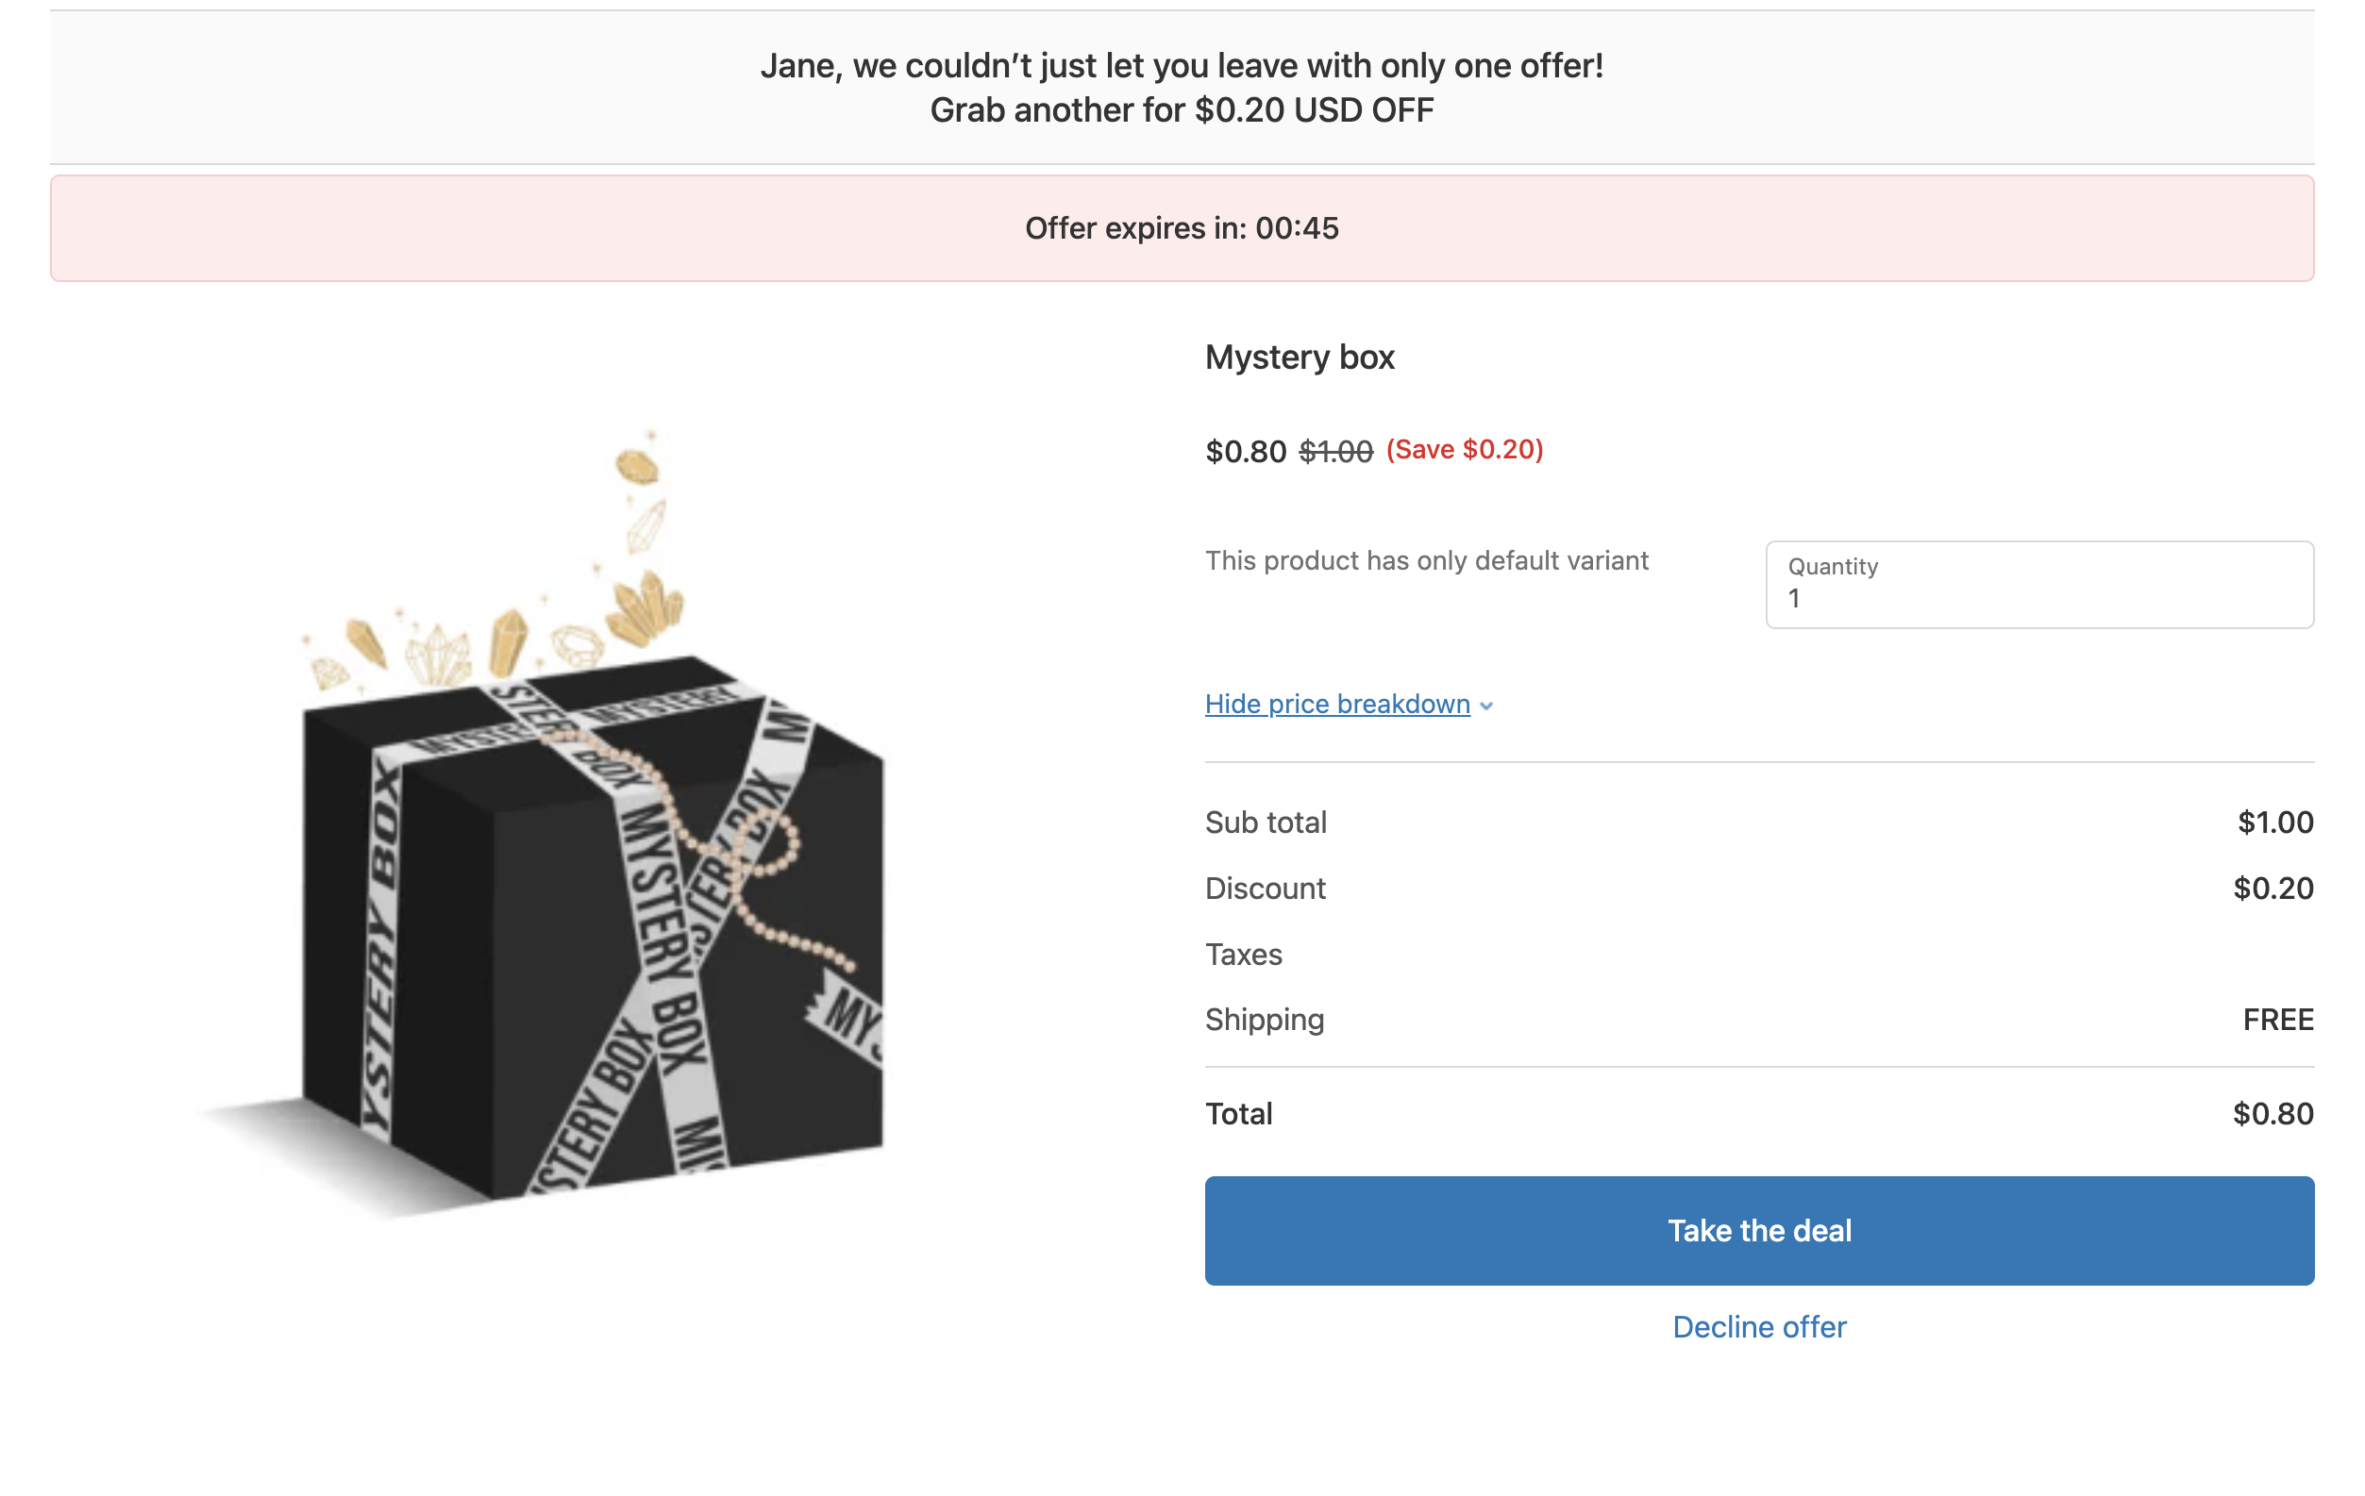The width and height of the screenshot is (2365, 1496).
Task: Click the red Save $0.20 label
Action: (1464, 450)
